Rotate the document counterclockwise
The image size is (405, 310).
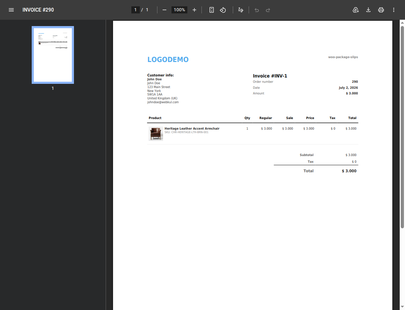click(223, 10)
